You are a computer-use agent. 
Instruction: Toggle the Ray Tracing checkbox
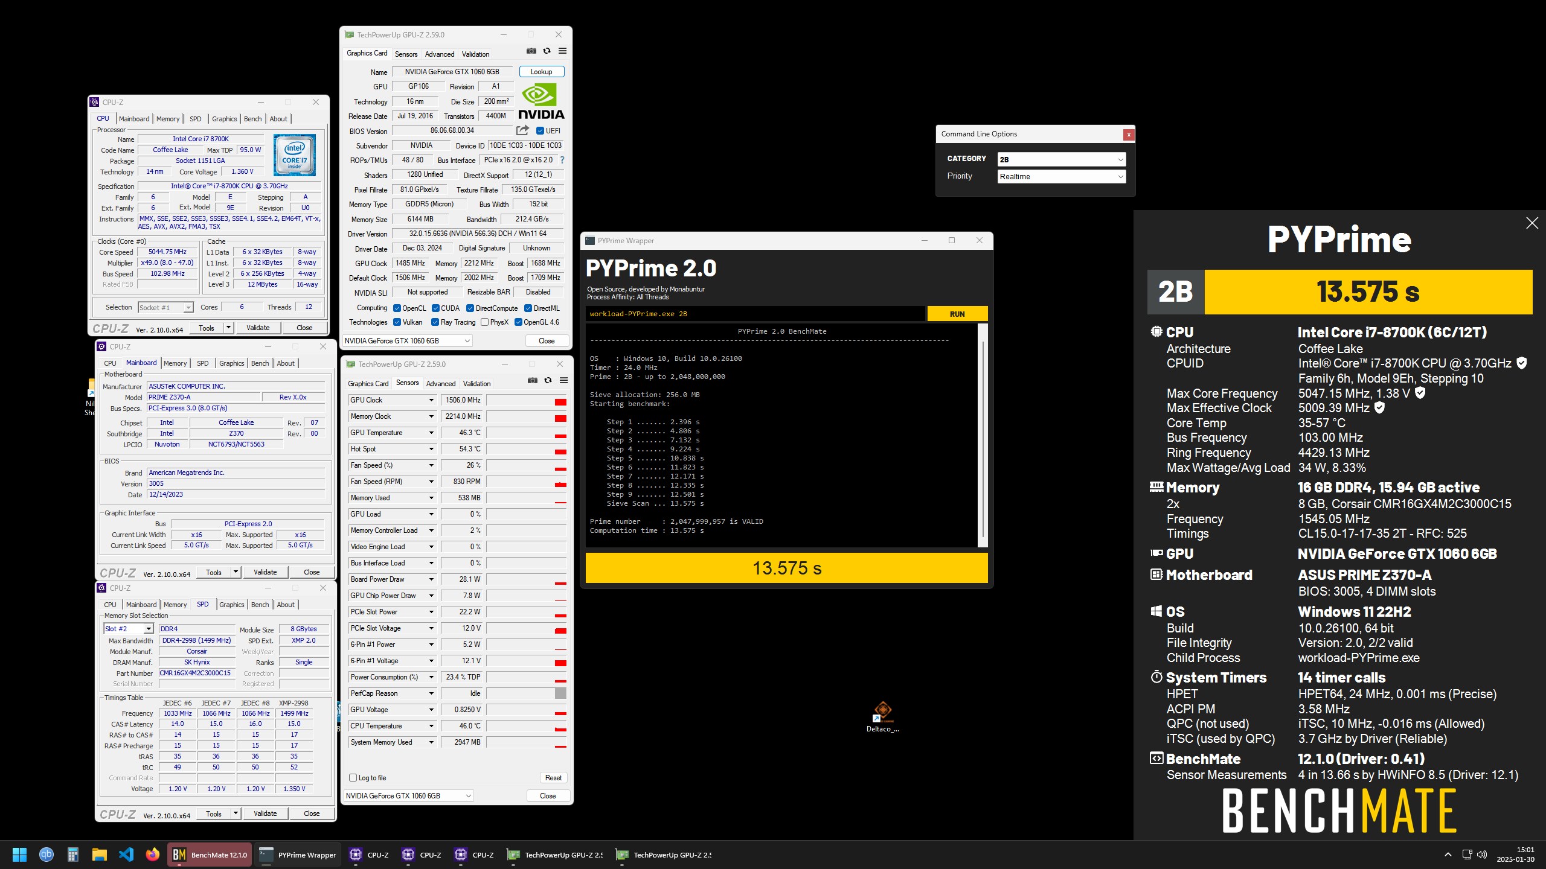click(435, 322)
